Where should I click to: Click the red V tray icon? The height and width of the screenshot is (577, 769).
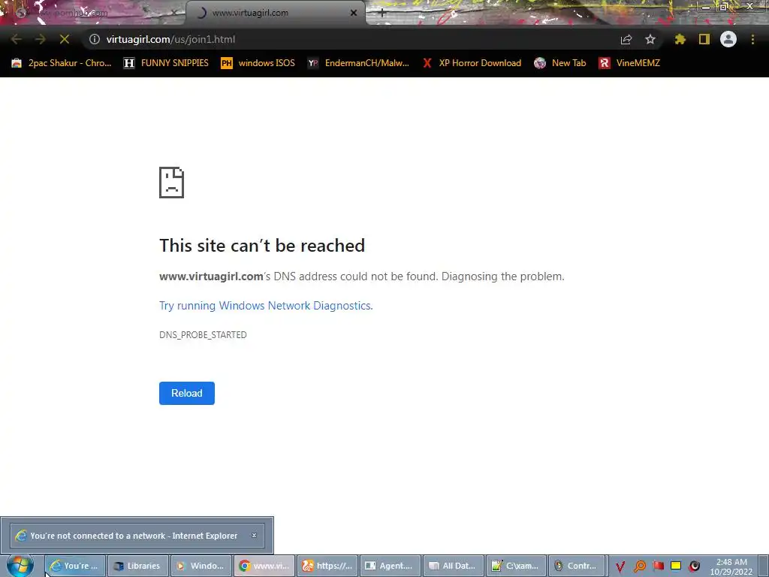pyautogui.click(x=620, y=566)
